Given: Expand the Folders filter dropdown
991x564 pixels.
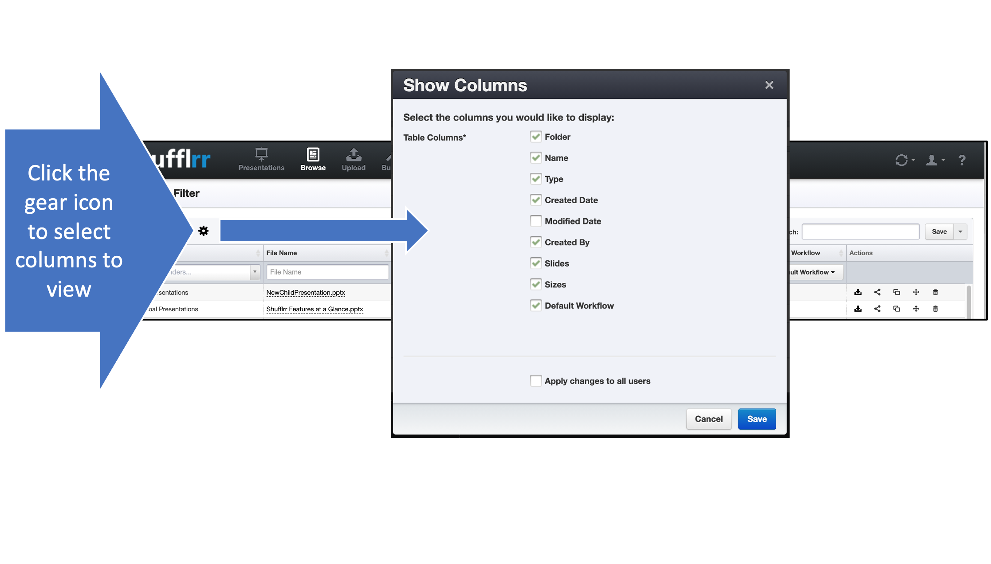Looking at the screenshot, I should coord(255,271).
